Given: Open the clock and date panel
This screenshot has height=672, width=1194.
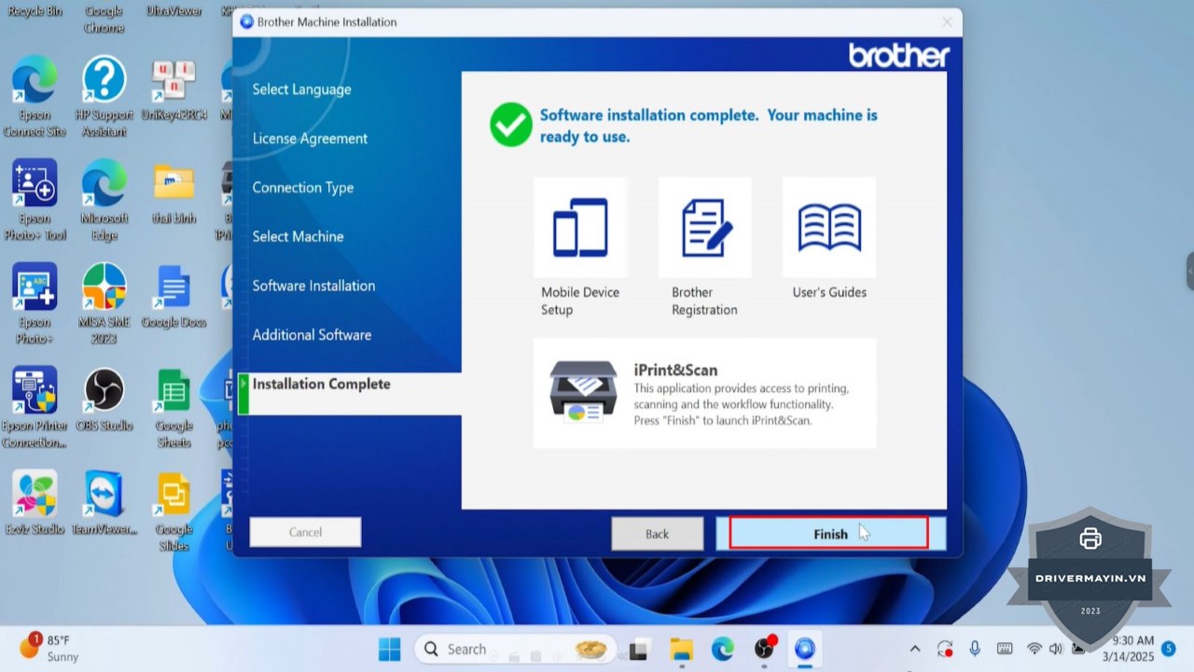Looking at the screenshot, I should pyautogui.click(x=1132, y=649).
